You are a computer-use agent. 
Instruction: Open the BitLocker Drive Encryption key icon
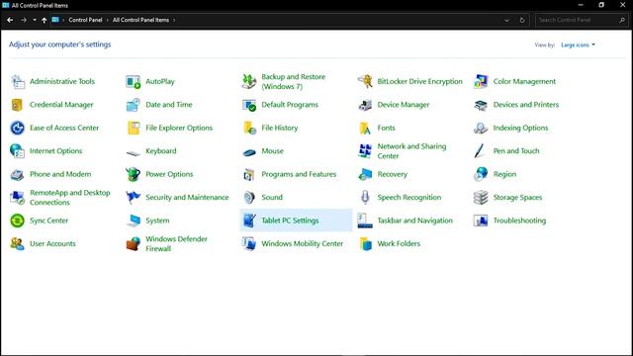[365, 81]
